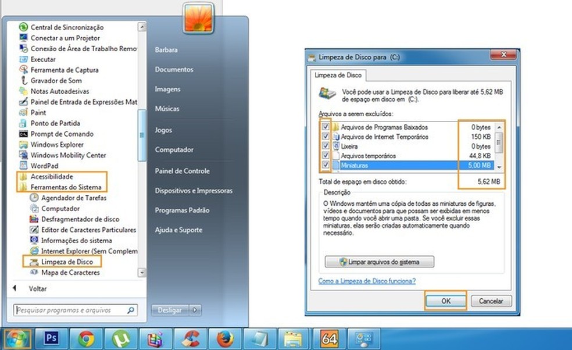572x350 pixels.
Task: Click the Limpar arquivos do sistema button
Action: [380, 262]
